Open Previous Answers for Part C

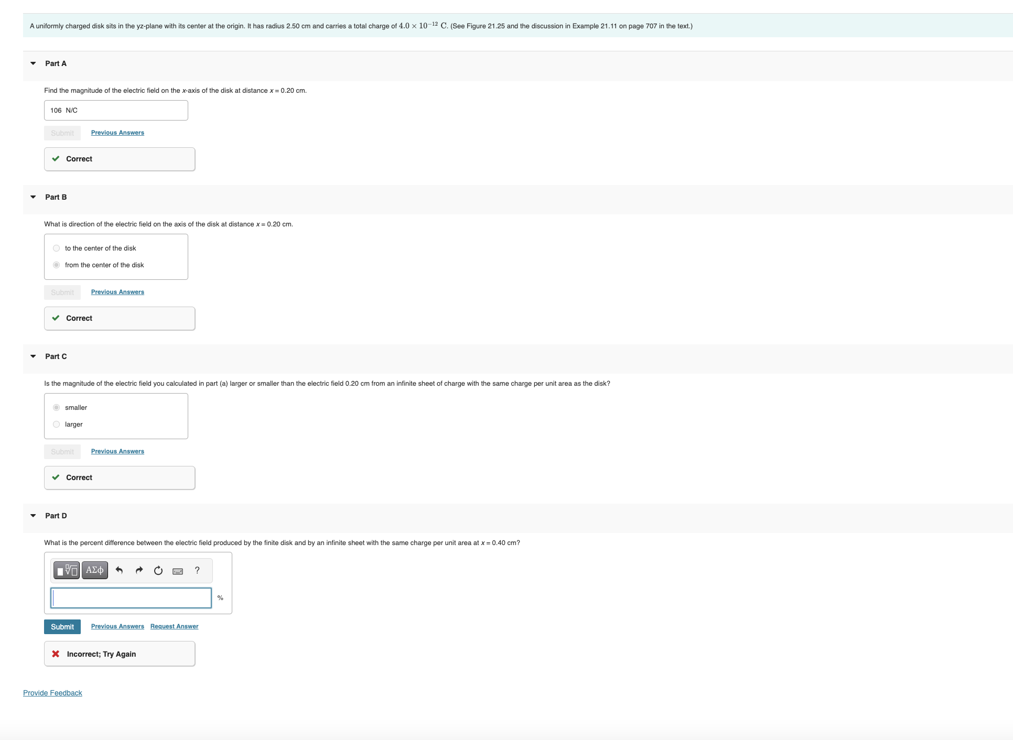tap(117, 451)
